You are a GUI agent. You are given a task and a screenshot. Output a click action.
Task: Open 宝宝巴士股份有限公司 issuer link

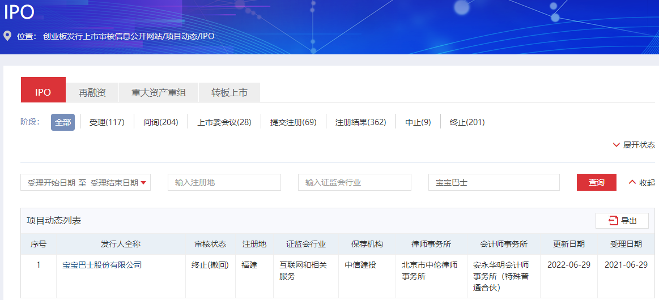(102, 265)
